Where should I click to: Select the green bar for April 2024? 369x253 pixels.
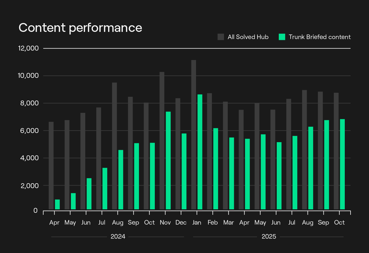coord(57,204)
